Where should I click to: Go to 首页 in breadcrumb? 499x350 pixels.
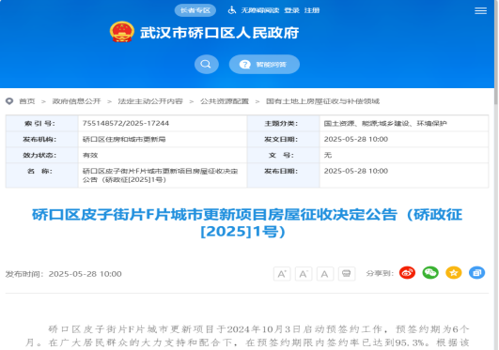[26, 101]
